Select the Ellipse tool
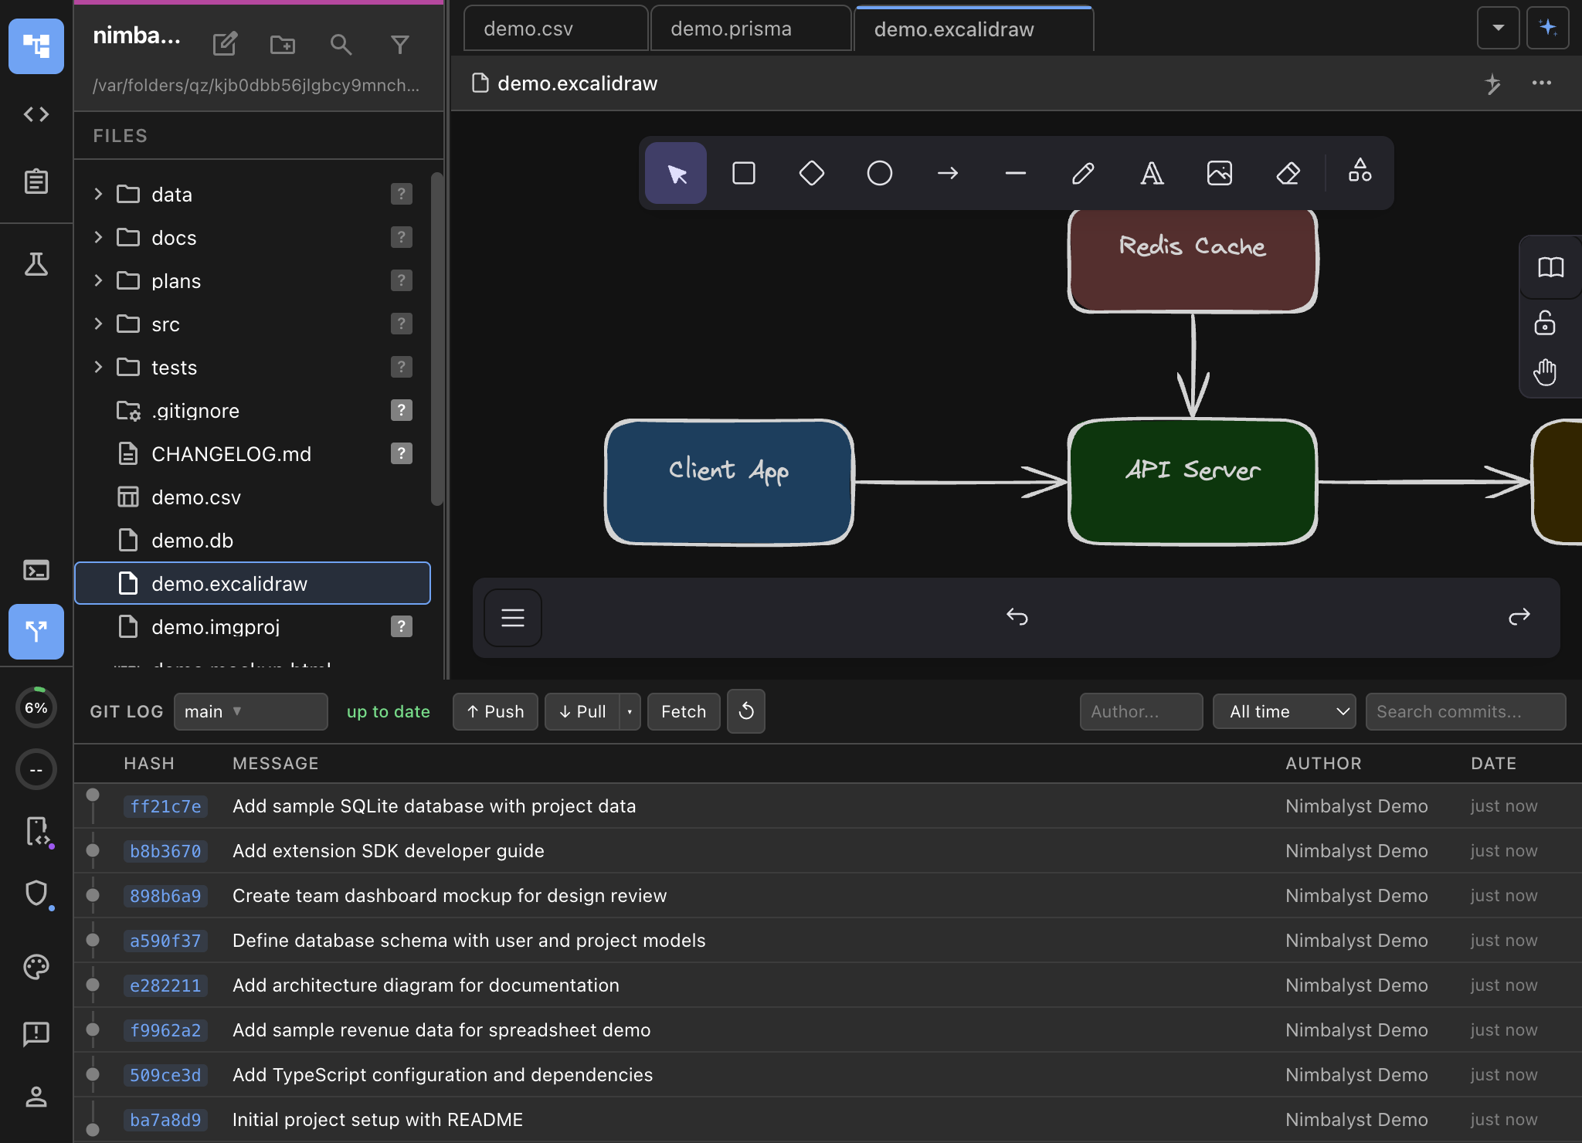Viewport: 1582px width, 1143px height. point(879,173)
